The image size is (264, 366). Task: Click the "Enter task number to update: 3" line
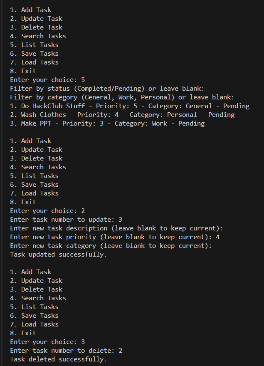pos(66,220)
